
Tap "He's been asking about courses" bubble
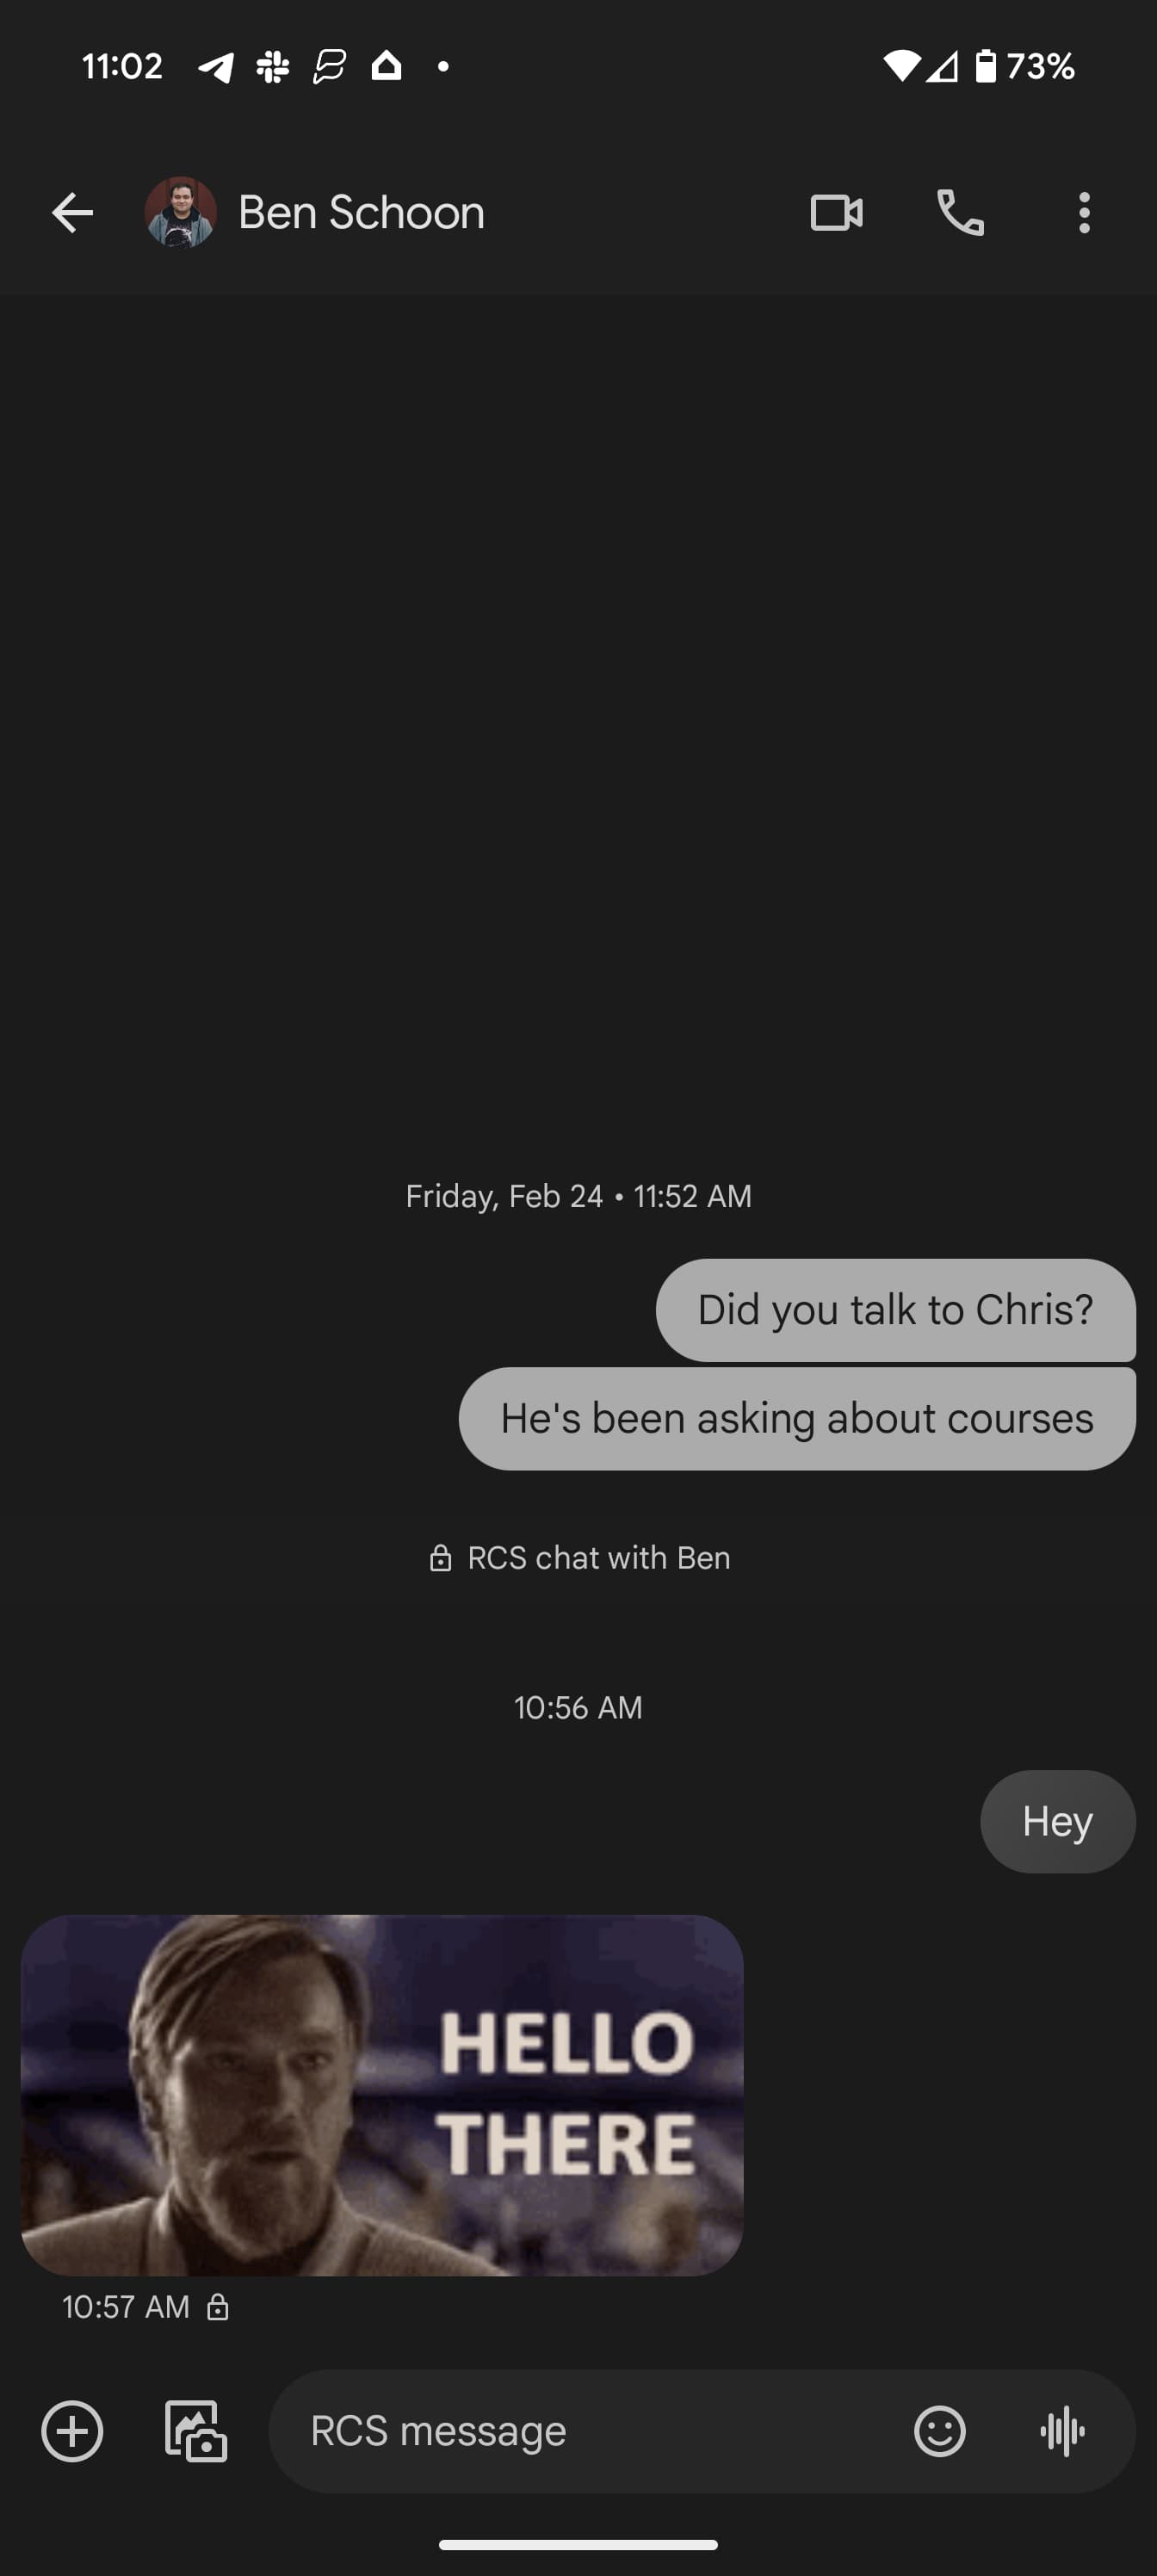pos(797,1418)
